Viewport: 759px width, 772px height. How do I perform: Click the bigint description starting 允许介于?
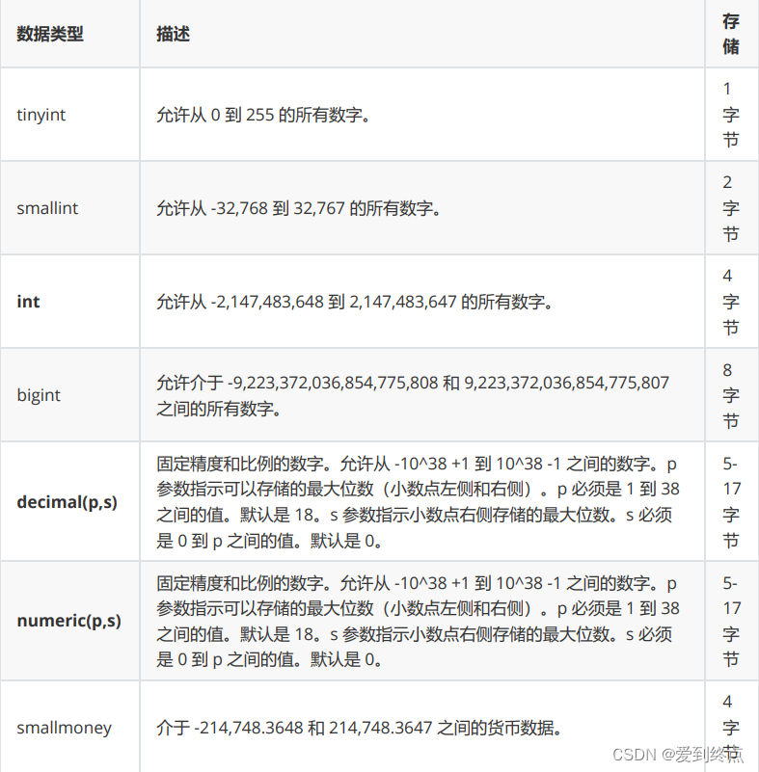pos(413,395)
